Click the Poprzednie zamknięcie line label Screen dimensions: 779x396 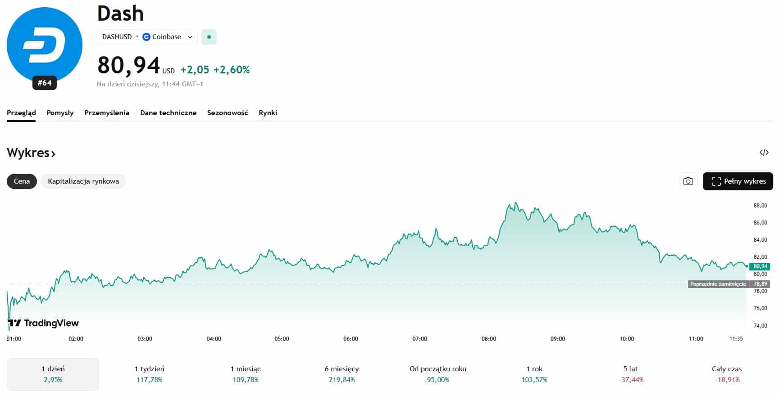coord(718,284)
